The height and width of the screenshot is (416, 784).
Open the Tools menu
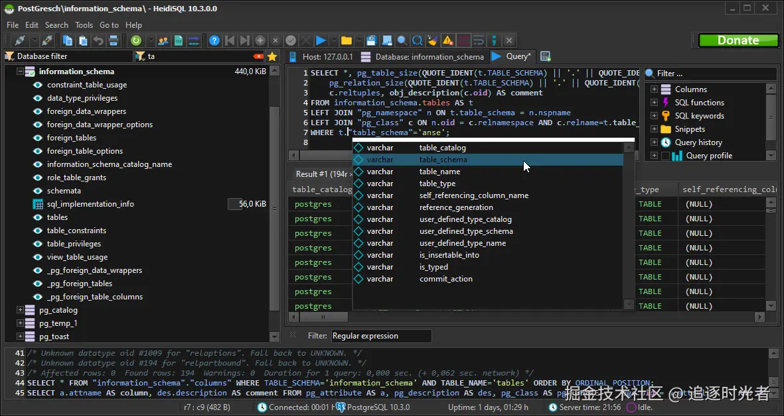point(84,25)
